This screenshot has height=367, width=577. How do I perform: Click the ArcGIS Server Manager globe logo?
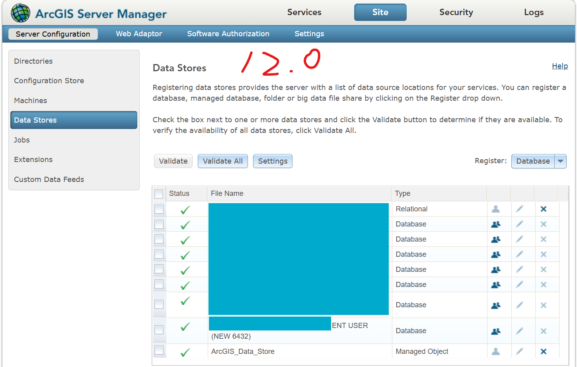[20, 13]
